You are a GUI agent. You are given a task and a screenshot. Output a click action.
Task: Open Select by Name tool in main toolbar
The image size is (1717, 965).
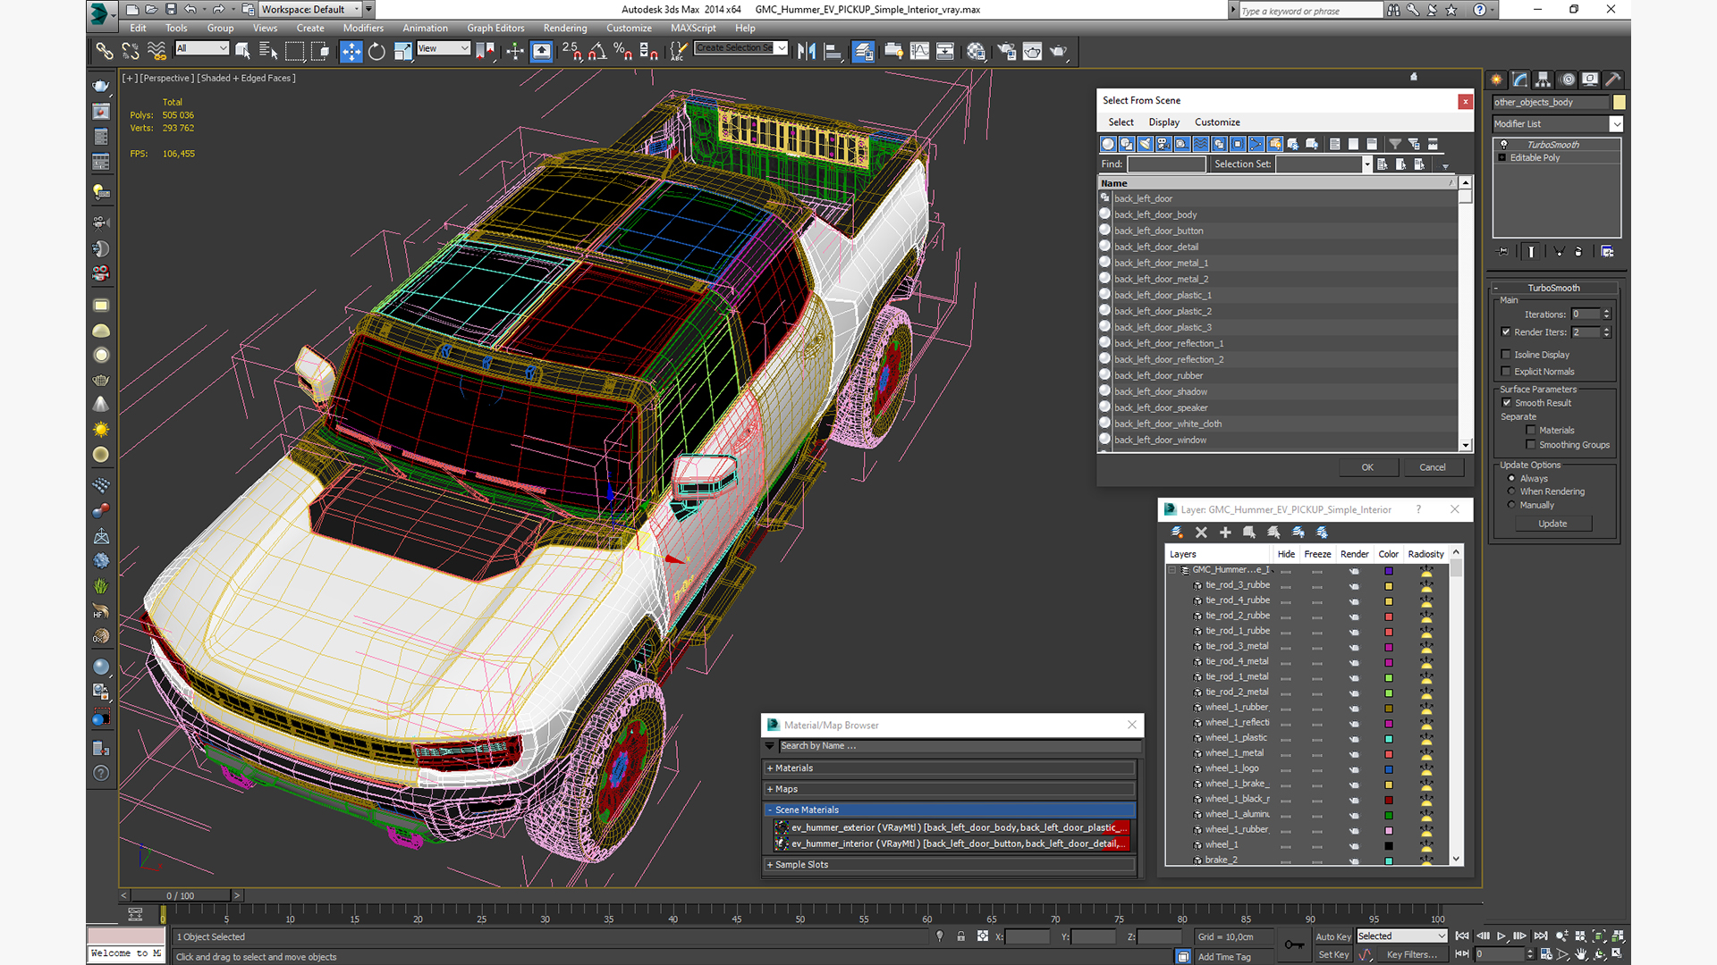click(267, 52)
